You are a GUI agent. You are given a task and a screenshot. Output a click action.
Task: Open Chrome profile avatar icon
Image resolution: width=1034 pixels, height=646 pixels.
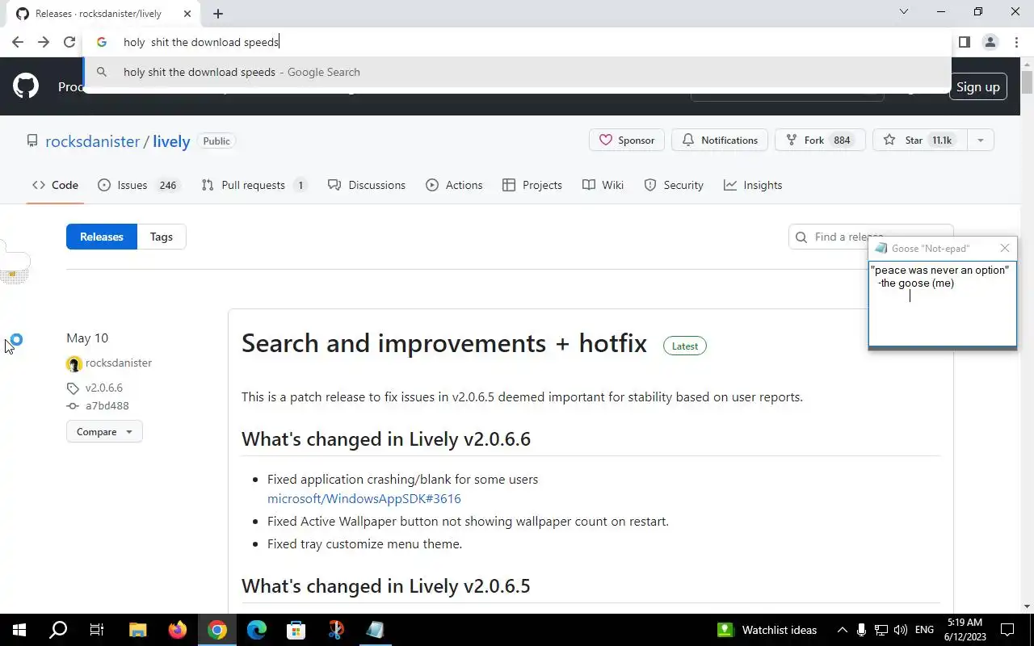[990, 42]
